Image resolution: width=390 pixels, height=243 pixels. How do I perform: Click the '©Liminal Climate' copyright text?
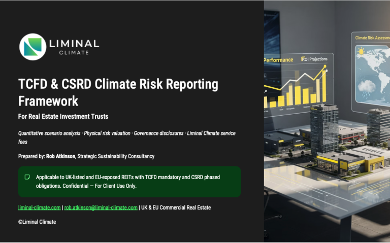pos(37,222)
